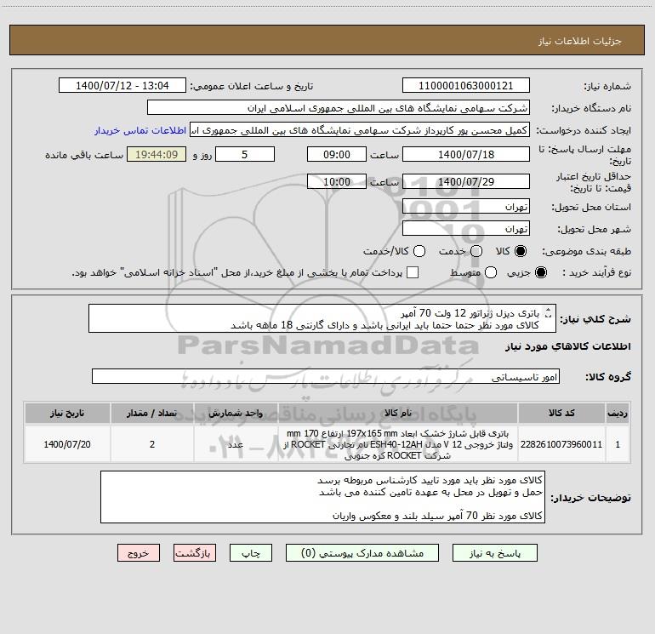Click the گروه کالا امور تاسیساتی field
Viewport: 655px width, 634px height.
pos(326,376)
